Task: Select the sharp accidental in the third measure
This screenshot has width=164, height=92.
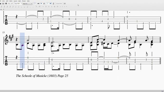Action: click(x=102, y=43)
